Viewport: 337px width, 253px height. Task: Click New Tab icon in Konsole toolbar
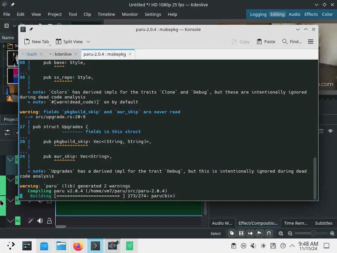click(x=27, y=42)
